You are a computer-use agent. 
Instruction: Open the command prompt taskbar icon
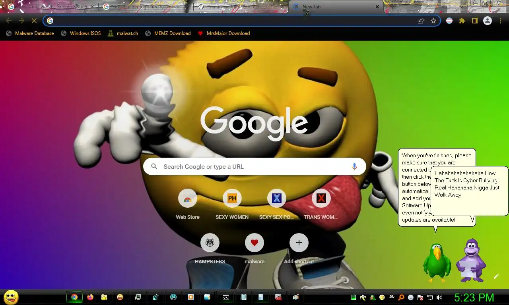click(x=225, y=297)
